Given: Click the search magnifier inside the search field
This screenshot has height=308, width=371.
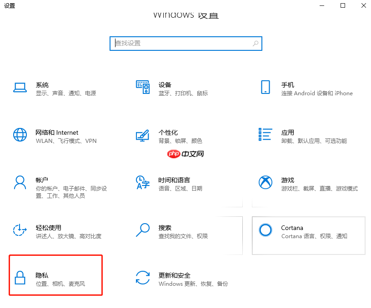Looking at the screenshot, I should 256,44.
